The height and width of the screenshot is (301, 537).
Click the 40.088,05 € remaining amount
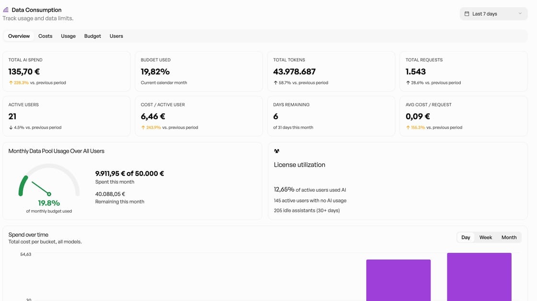[x=110, y=194]
